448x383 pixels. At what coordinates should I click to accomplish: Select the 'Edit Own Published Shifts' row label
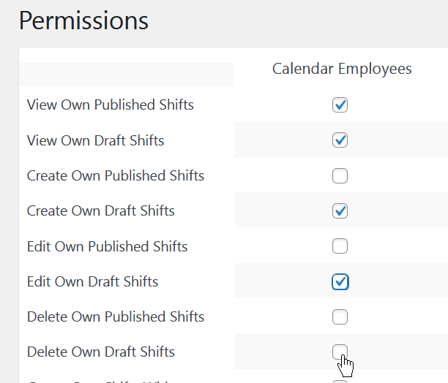[107, 246]
